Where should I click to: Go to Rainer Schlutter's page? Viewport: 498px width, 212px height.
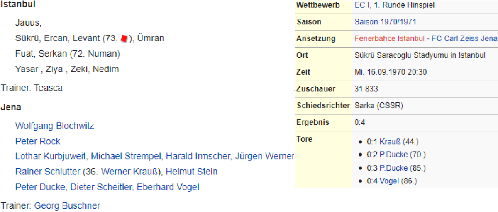pos(48,172)
